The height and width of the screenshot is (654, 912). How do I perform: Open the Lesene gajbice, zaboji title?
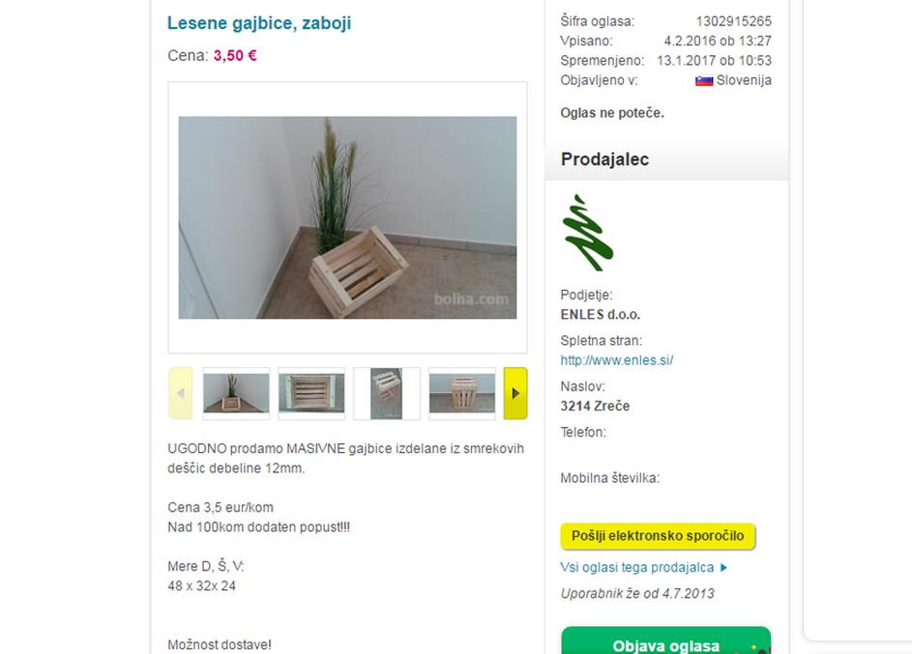[x=259, y=23]
